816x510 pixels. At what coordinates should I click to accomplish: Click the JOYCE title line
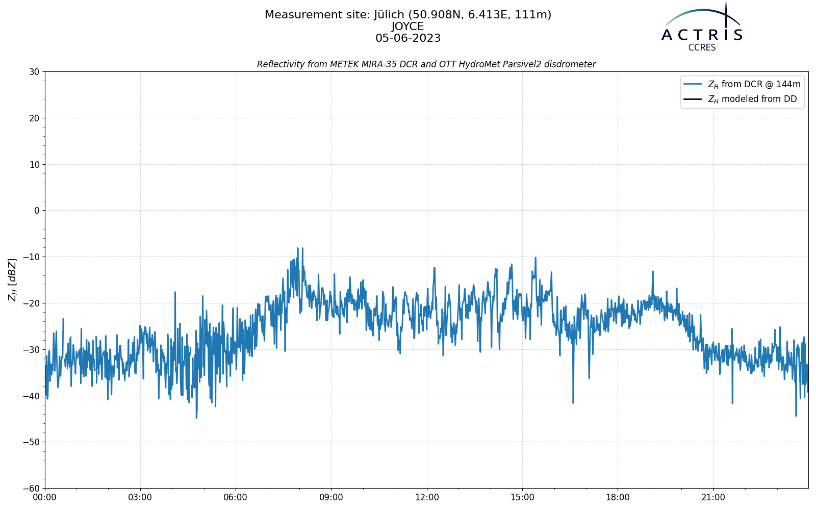(408, 27)
